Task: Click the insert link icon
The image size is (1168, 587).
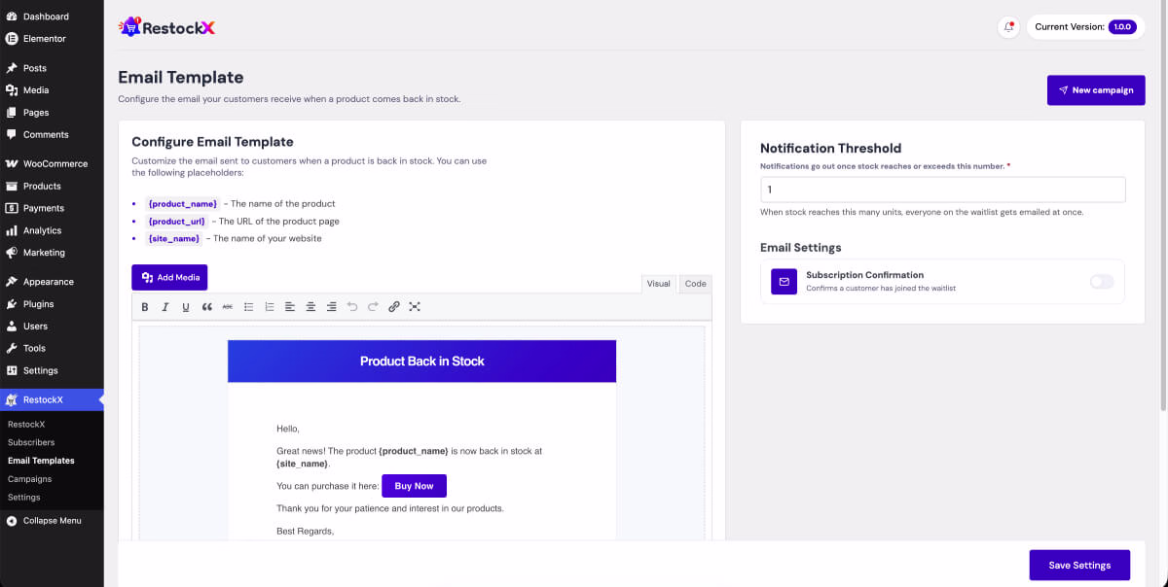Action: (x=394, y=307)
